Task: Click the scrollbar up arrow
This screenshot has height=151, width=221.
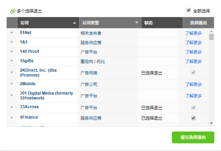Action: pos(211,31)
